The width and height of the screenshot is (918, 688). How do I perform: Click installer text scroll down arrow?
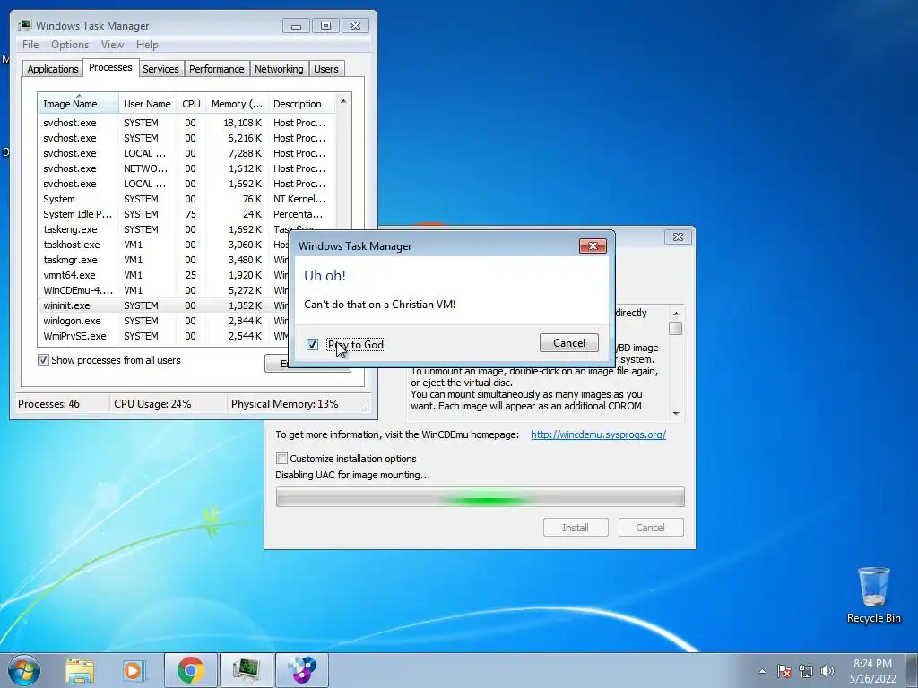[x=676, y=413]
